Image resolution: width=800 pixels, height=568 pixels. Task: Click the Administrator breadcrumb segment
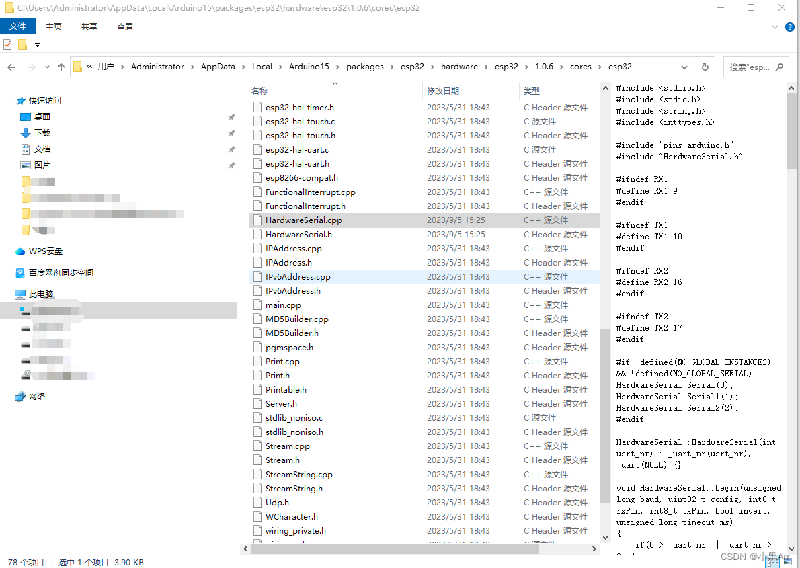pyautogui.click(x=157, y=67)
